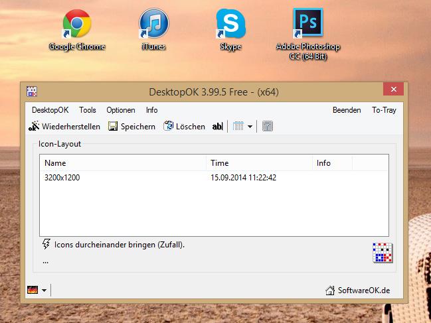This screenshot has width=431, height=323.
Task: Click the Löschen delete button
Action: (x=184, y=126)
